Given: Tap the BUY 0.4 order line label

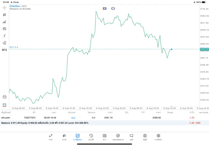Looking at the screenshot, I should pos(14,47).
